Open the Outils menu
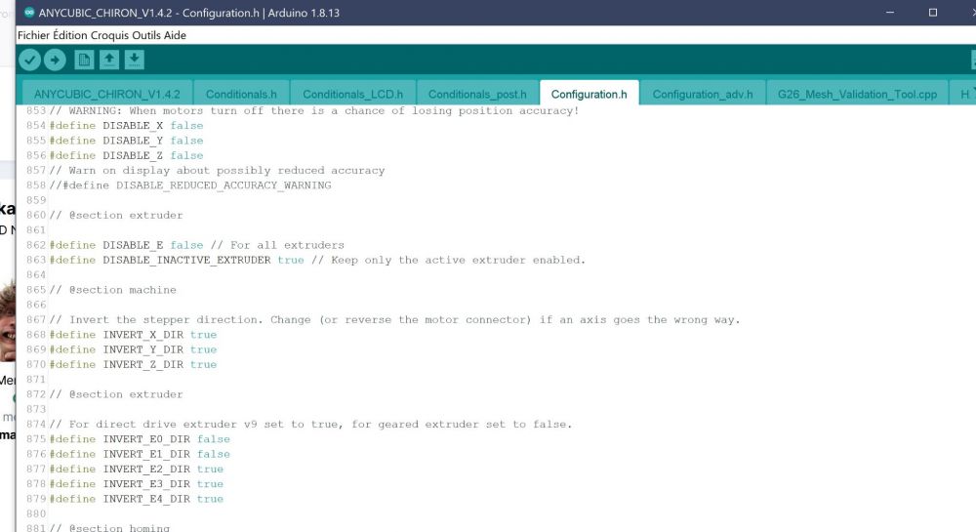This screenshot has width=976, height=532. pyautogui.click(x=146, y=35)
